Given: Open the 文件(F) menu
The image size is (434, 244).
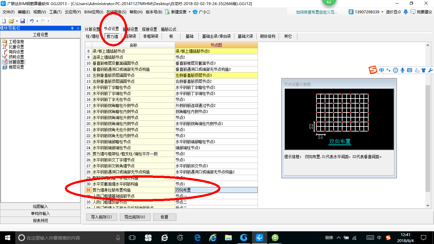Looking at the screenshot, I should pyautogui.click(x=9, y=12).
